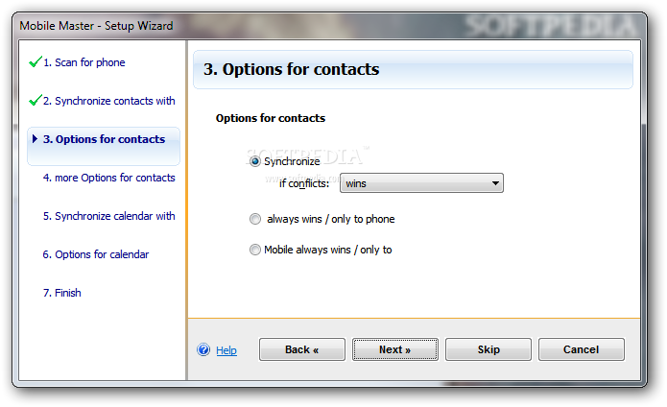Open step 2. Synchronize contacts with
The width and height of the screenshot is (667, 407).
tap(108, 101)
